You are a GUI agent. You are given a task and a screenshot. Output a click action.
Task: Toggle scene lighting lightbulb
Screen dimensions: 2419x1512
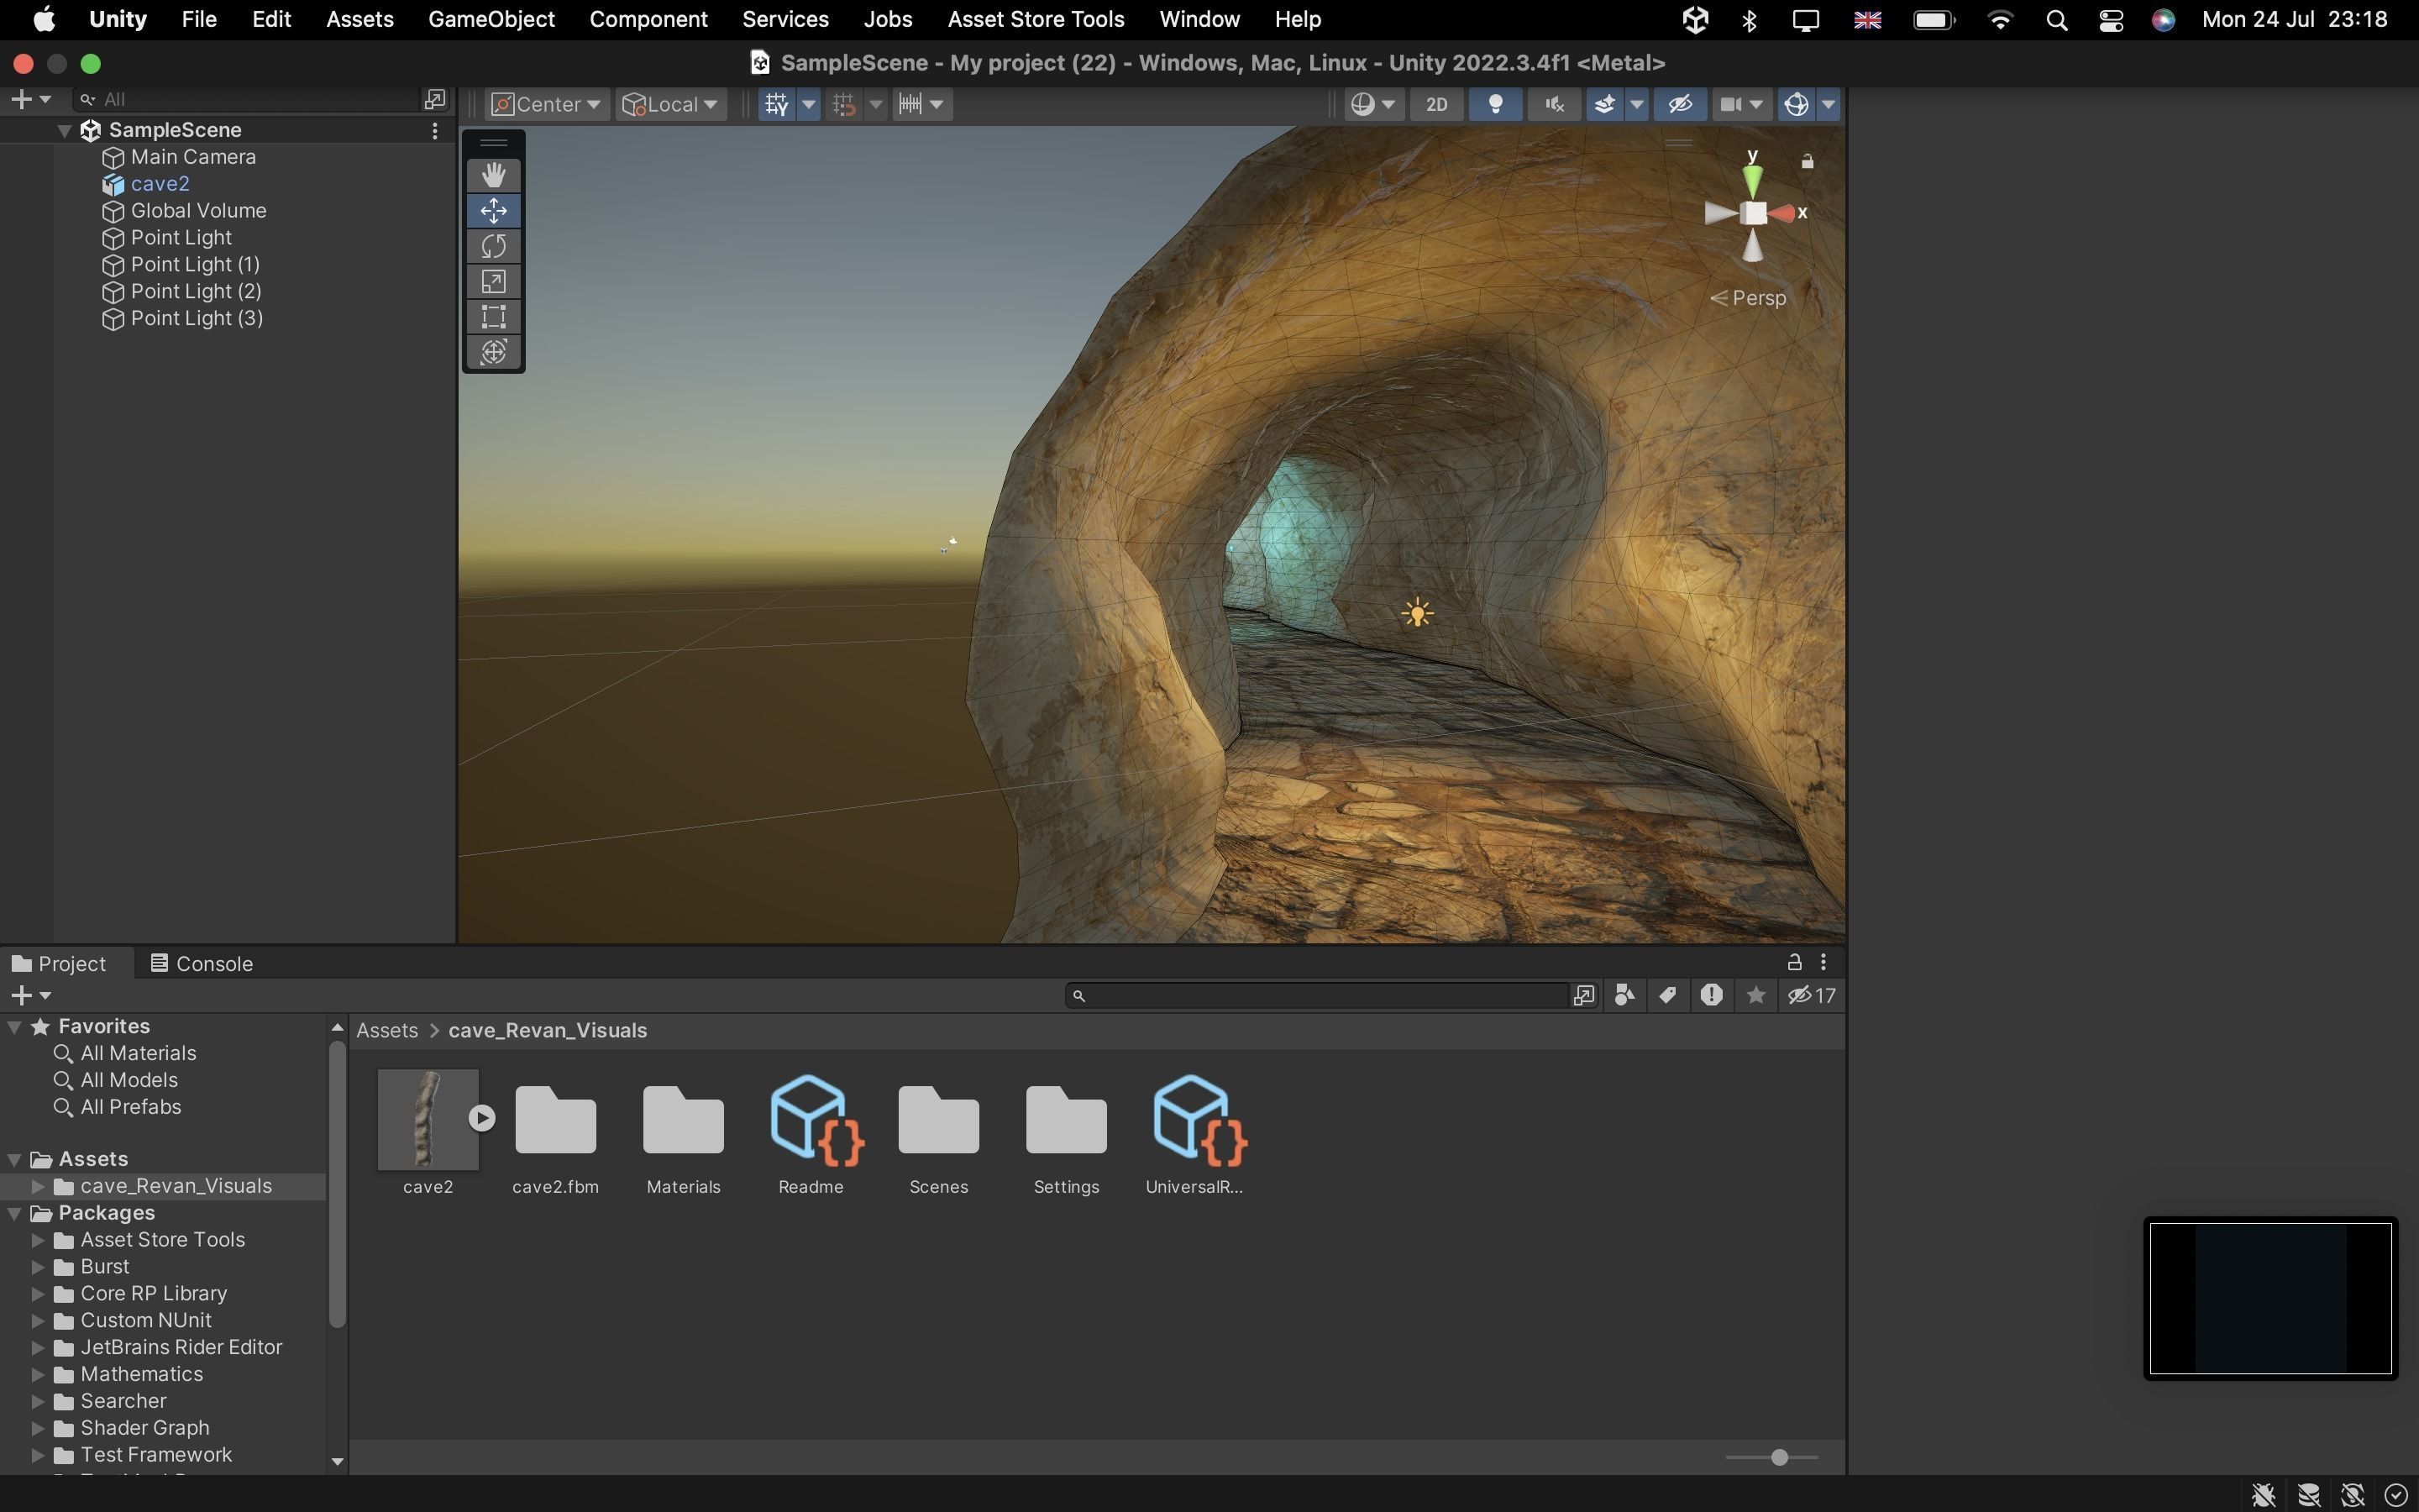pyautogui.click(x=1495, y=105)
